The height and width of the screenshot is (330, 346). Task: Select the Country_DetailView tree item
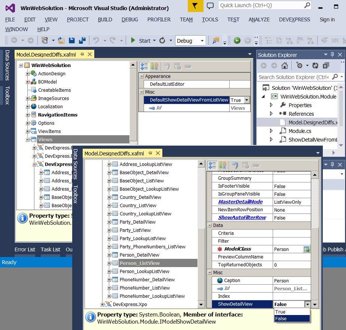click(140, 197)
